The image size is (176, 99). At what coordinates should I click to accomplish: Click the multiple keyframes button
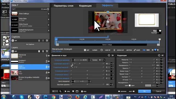tap(95, 50)
